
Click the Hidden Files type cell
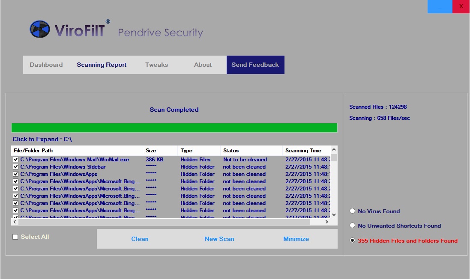pos(195,160)
